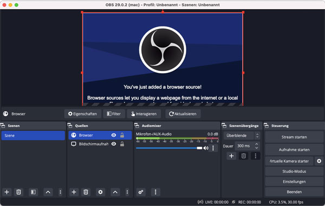Image resolution: width=325 pixels, height=206 pixels.
Task: Click Aufnahme starten
Action: coord(294,150)
